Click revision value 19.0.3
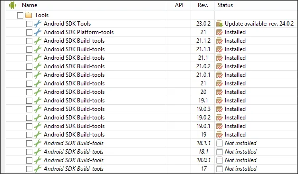The image size is (298, 174). 203,109
